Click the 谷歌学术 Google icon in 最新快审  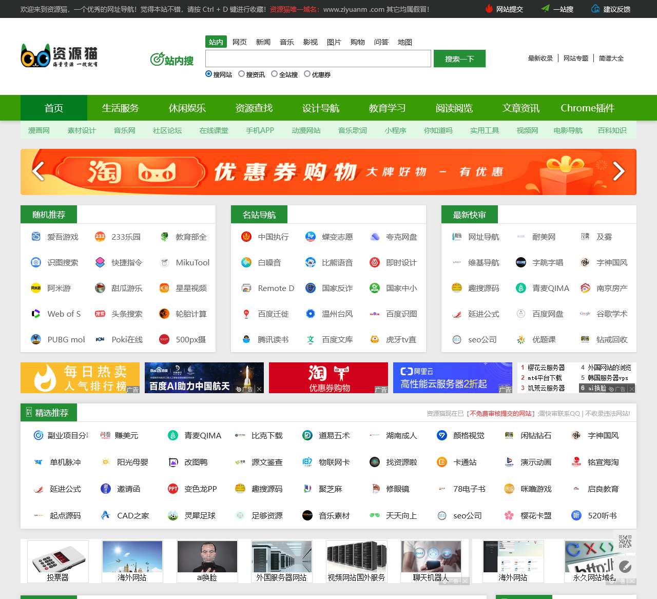pos(585,314)
